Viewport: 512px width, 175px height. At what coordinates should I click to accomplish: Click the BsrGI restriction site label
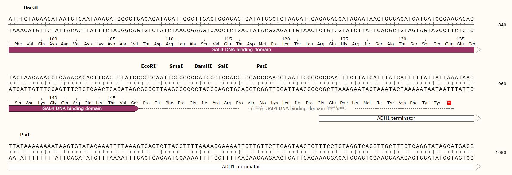click(31, 7)
